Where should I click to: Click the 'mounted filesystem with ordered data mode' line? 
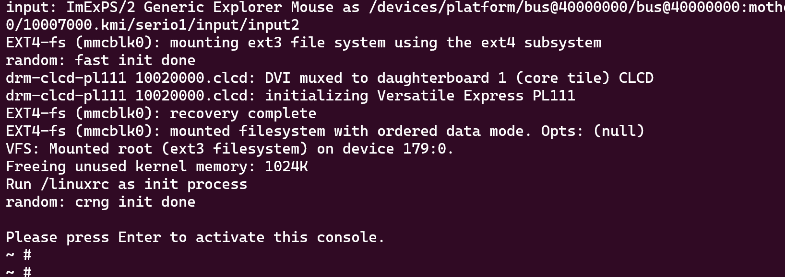click(324, 131)
